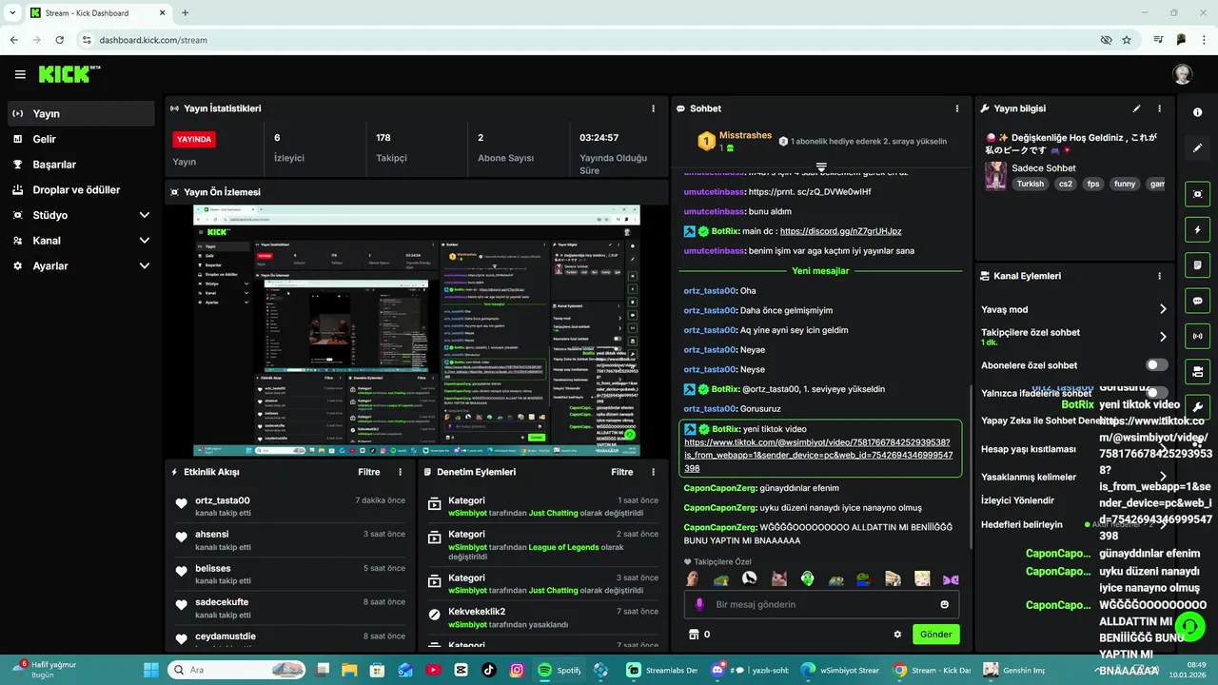The height and width of the screenshot is (685, 1218).
Task: Open the hamburger menu next to the Kick logo
Action: (x=20, y=74)
